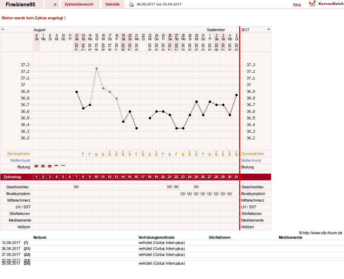
Task: Click heavy bleeding icon on cycle day 3
Action: point(50,166)
